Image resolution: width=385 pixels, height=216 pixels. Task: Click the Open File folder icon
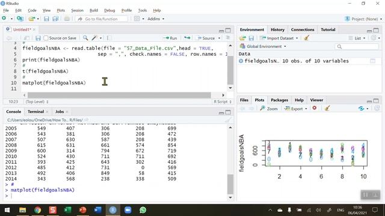[x=31, y=19]
